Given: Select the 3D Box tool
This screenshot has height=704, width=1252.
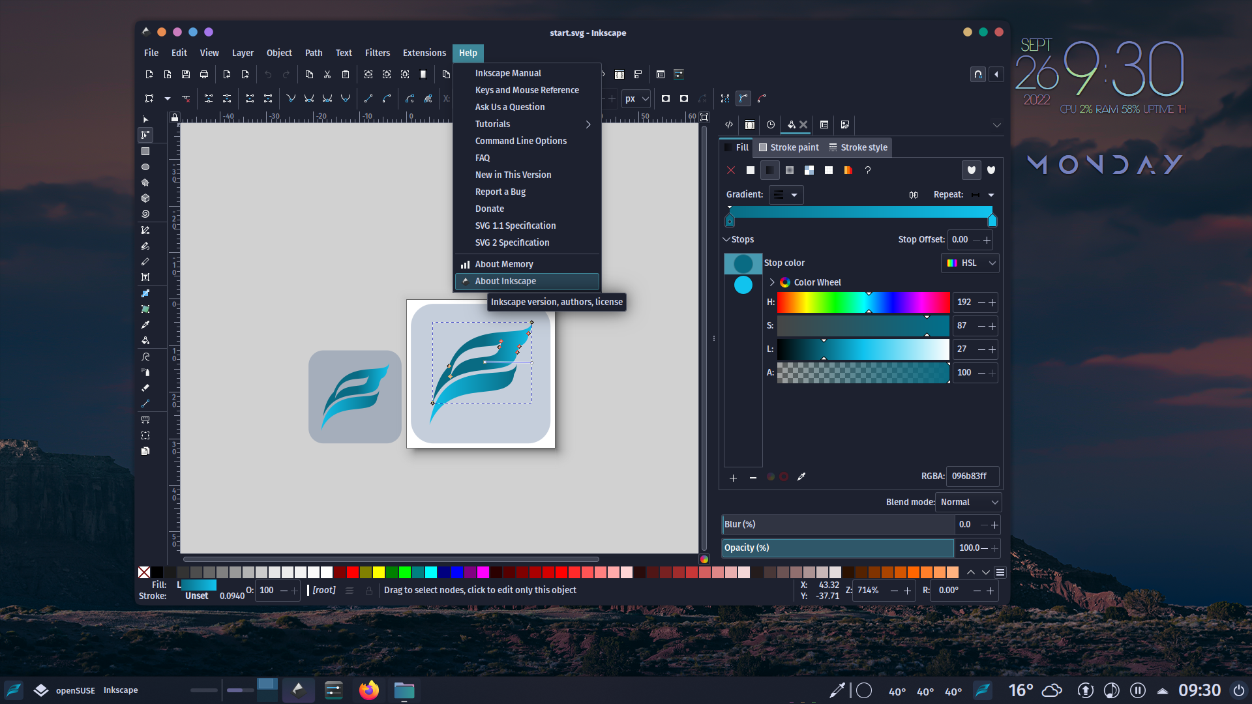Looking at the screenshot, I should pyautogui.click(x=145, y=198).
